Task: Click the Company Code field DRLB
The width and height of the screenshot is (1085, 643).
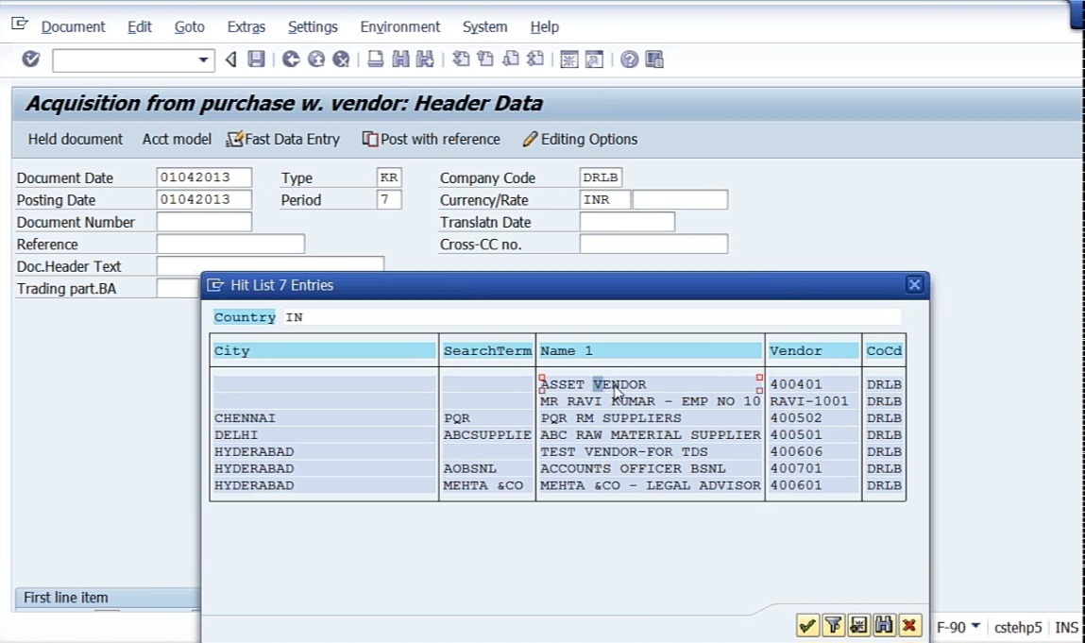Action: pos(601,178)
